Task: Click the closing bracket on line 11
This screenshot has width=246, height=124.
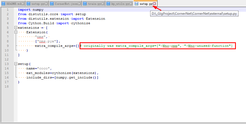Action: 19,55
